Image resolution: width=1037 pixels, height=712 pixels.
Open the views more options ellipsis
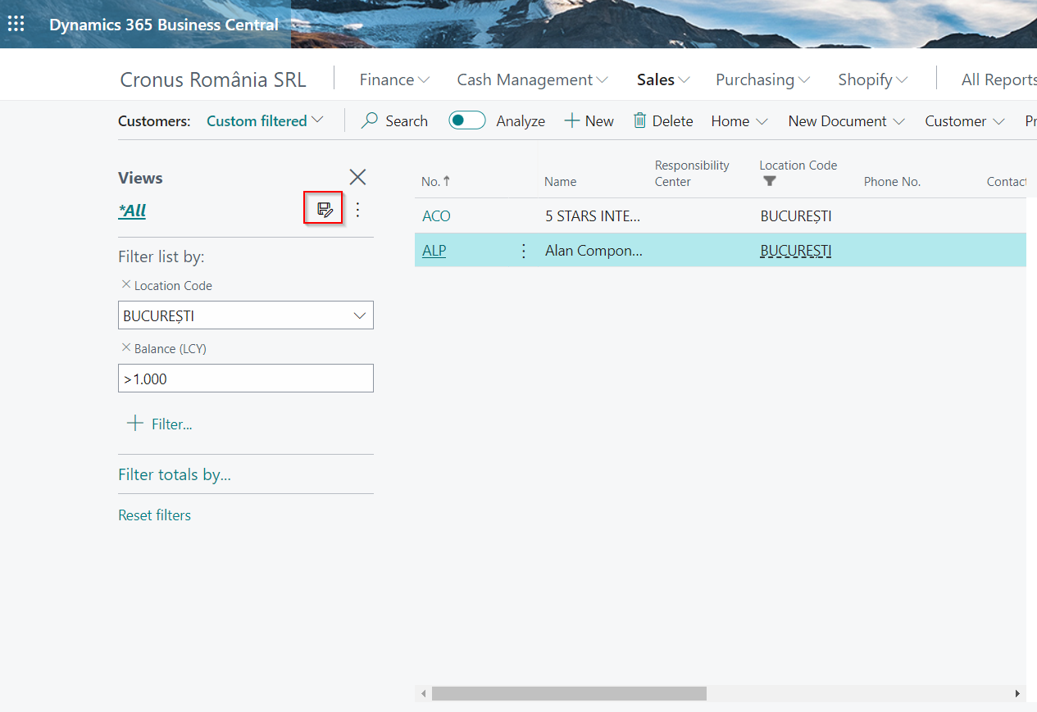(x=357, y=210)
